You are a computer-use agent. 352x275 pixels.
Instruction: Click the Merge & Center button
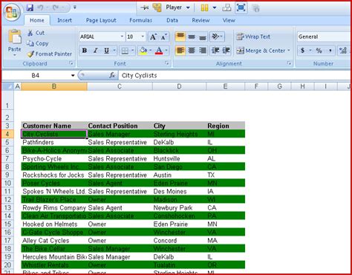pyautogui.click(x=261, y=51)
